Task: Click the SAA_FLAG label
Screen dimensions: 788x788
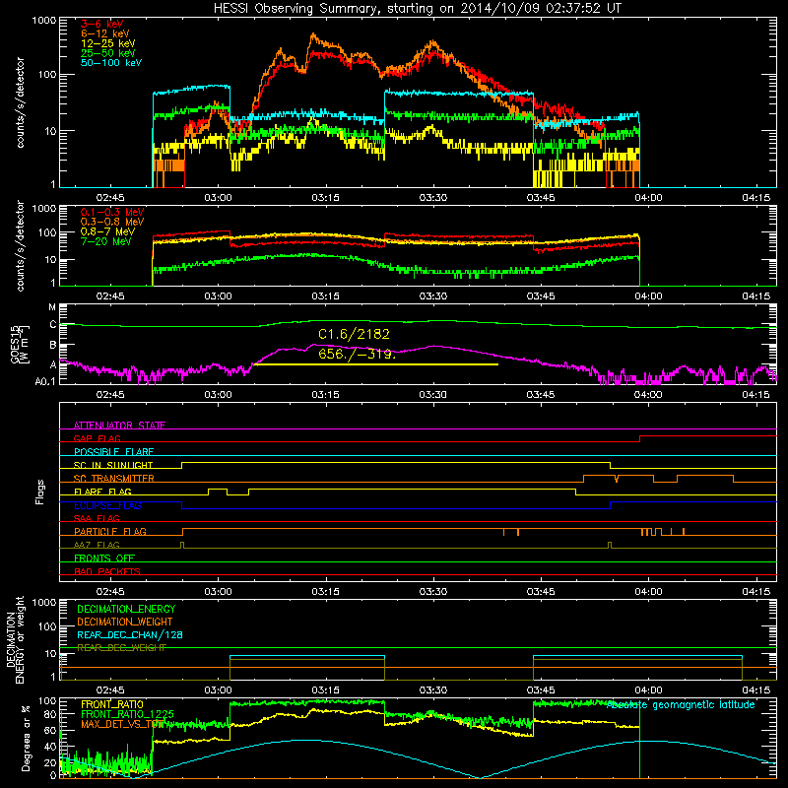Action: 97,518
